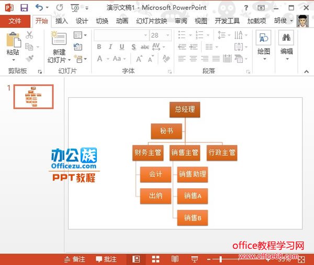Click the Ribbon Display Options icon
The height and width of the screenshot is (265, 314).
(x=261, y=8)
